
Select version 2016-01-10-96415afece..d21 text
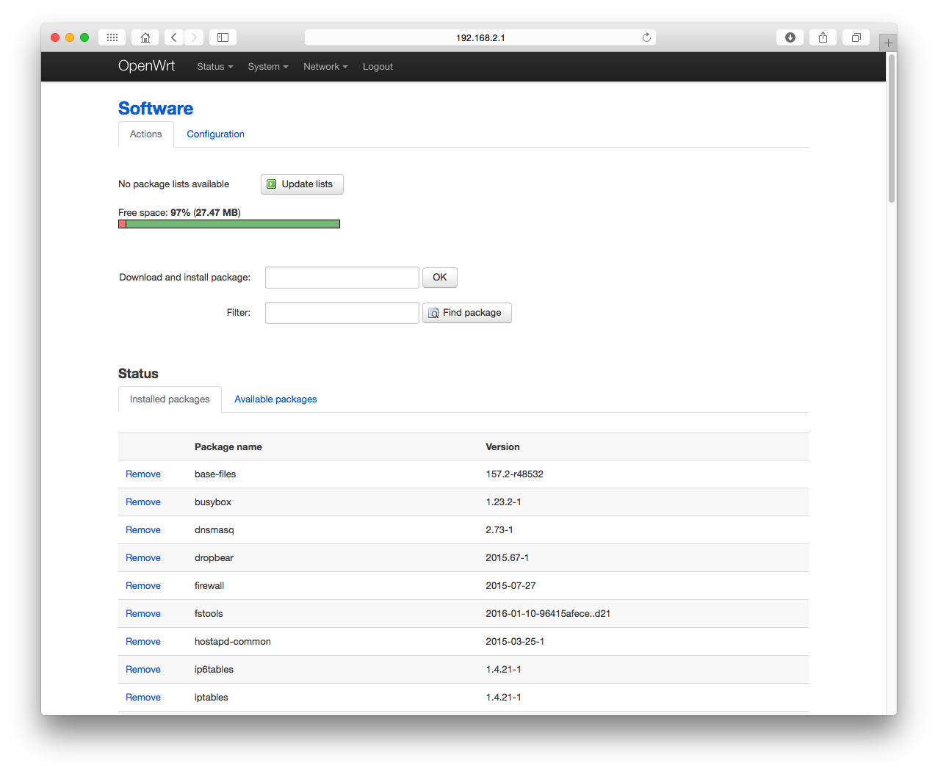click(548, 614)
